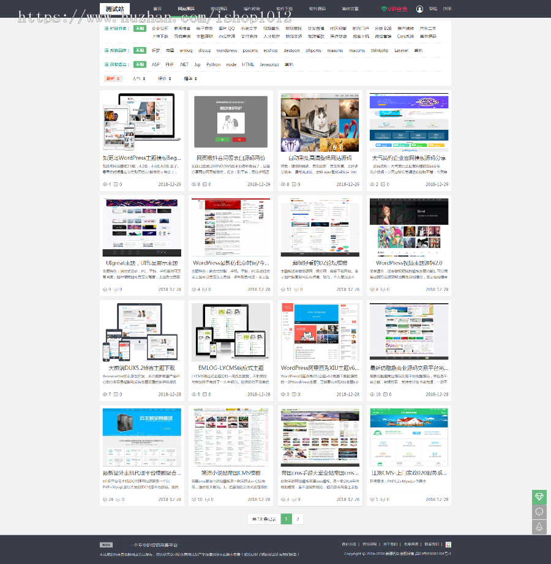Open title 大前端DUX5.2博客主题下载
551x564 pixels.
[141, 368]
